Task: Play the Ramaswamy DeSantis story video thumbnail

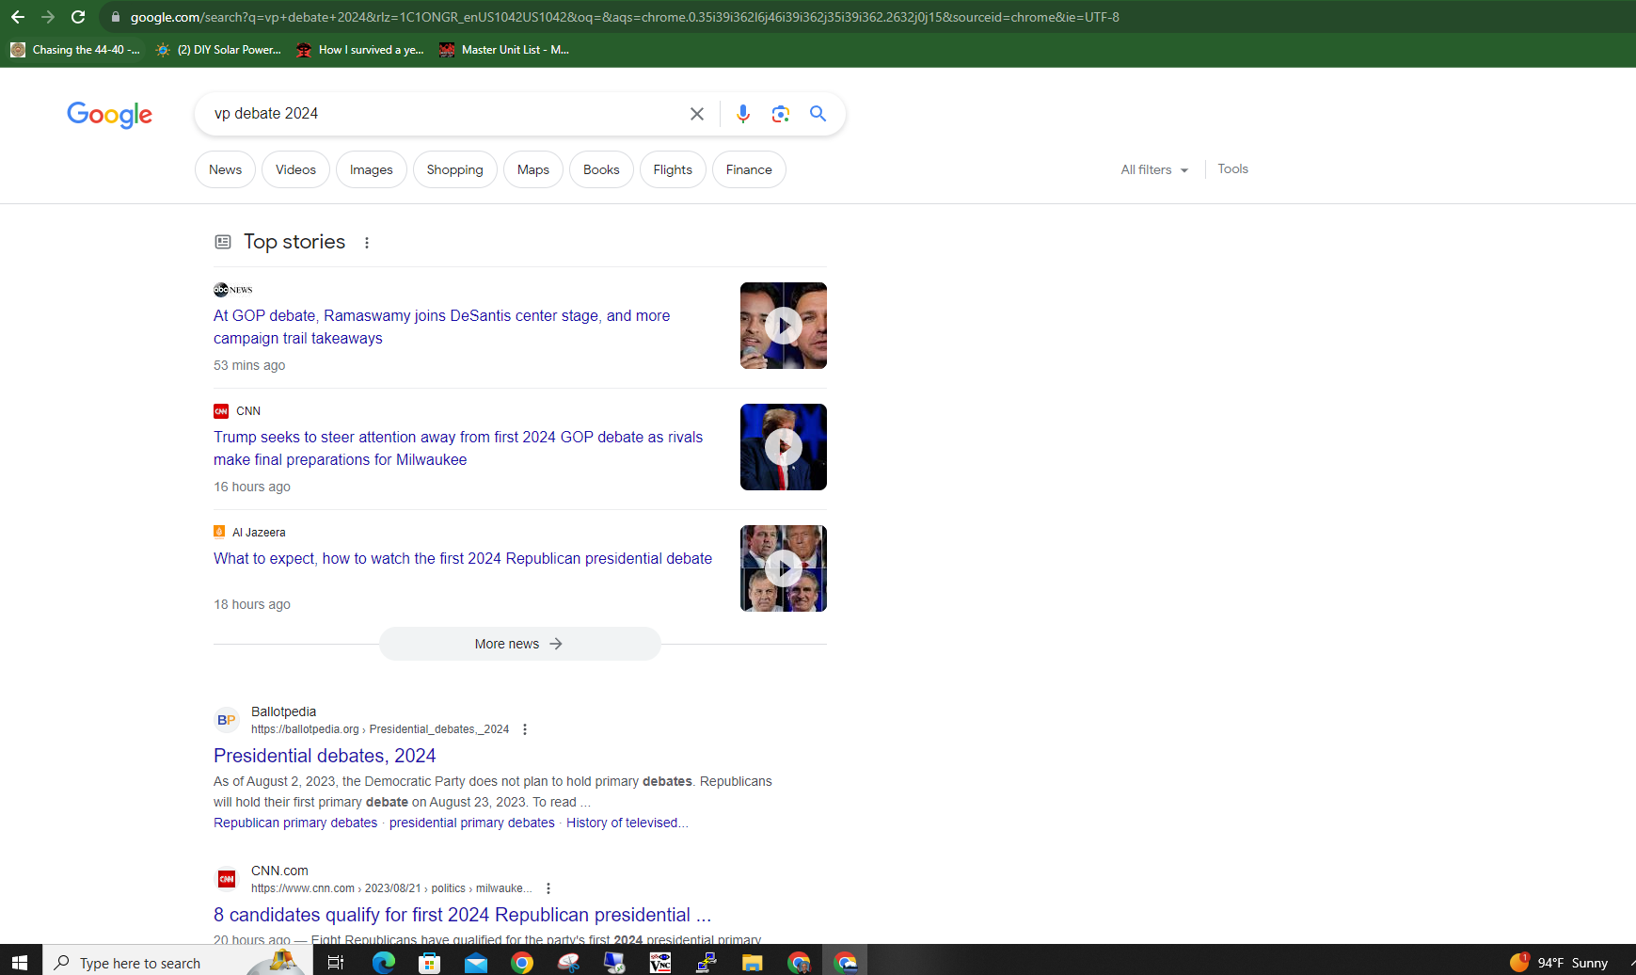Action: pos(784,326)
